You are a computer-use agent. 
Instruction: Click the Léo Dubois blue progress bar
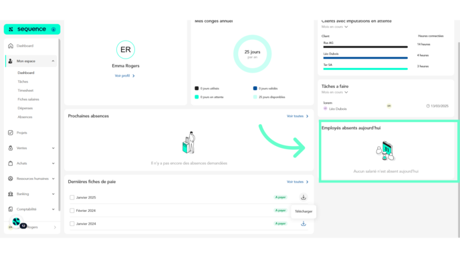[x=365, y=58]
